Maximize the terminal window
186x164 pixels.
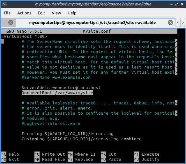tap(177, 4)
